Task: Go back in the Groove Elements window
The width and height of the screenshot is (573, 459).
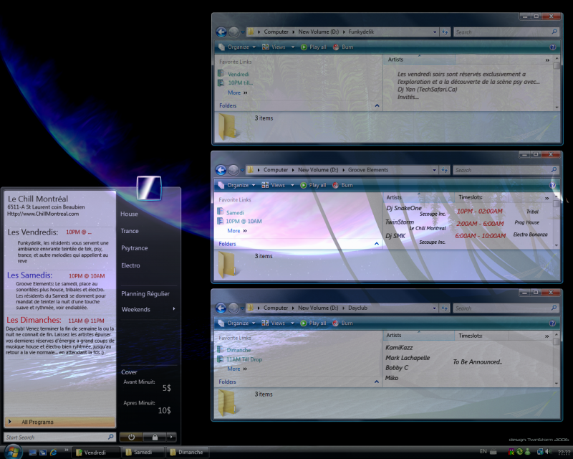Action: (x=221, y=170)
